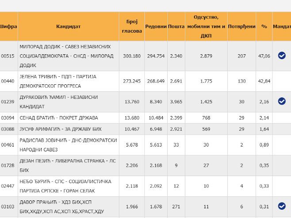Click candidate name Сенад Братић
Screen dimensions: 291x218
pyautogui.click(x=58, y=118)
